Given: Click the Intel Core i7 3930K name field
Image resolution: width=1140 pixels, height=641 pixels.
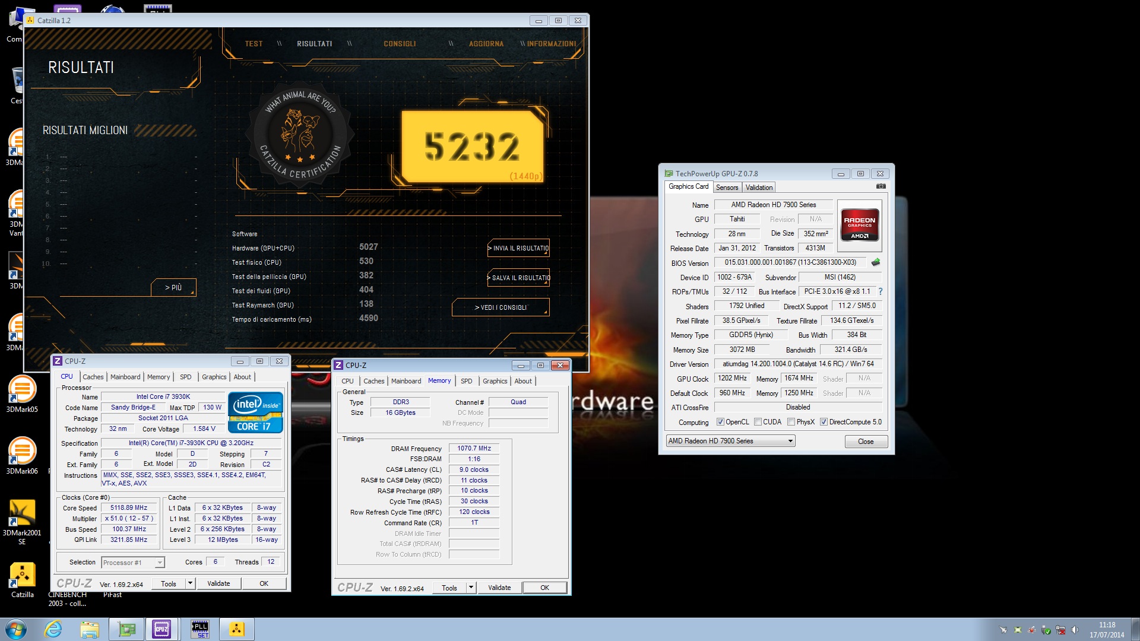Looking at the screenshot, I should pos(163,396).
